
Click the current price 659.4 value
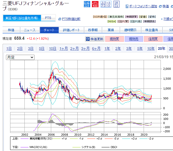(x=19, y=38)
